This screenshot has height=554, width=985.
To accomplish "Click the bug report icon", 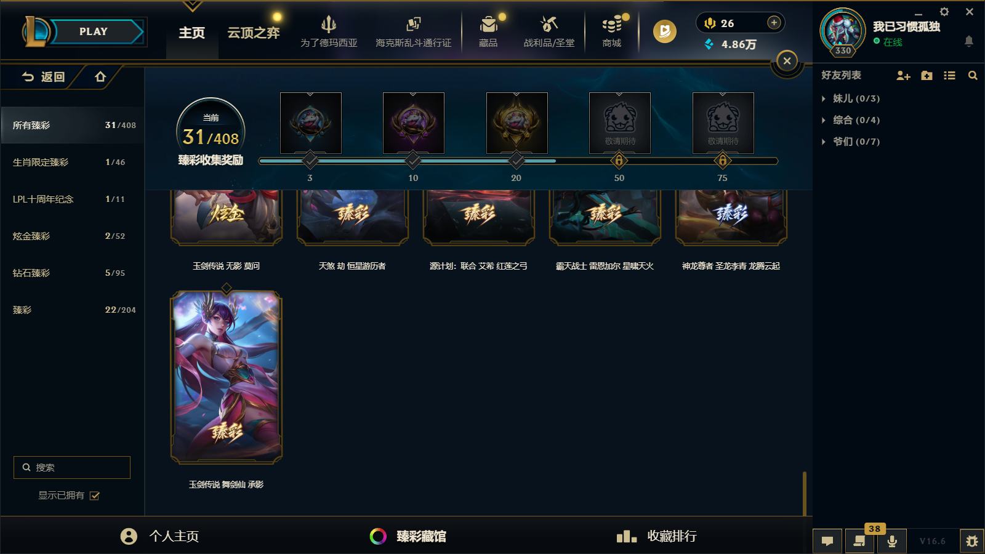I will pyautogui.click(x=972, y=541).
